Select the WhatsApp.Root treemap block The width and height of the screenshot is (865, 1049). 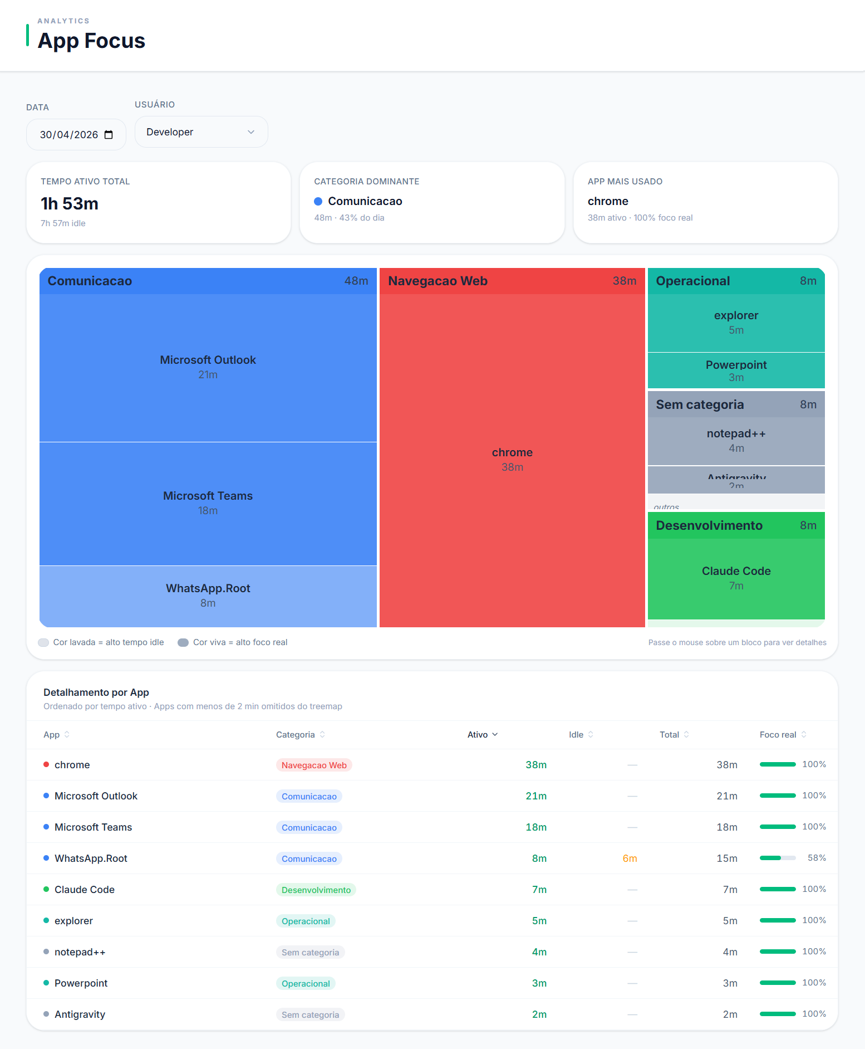(x=208, y=596)
